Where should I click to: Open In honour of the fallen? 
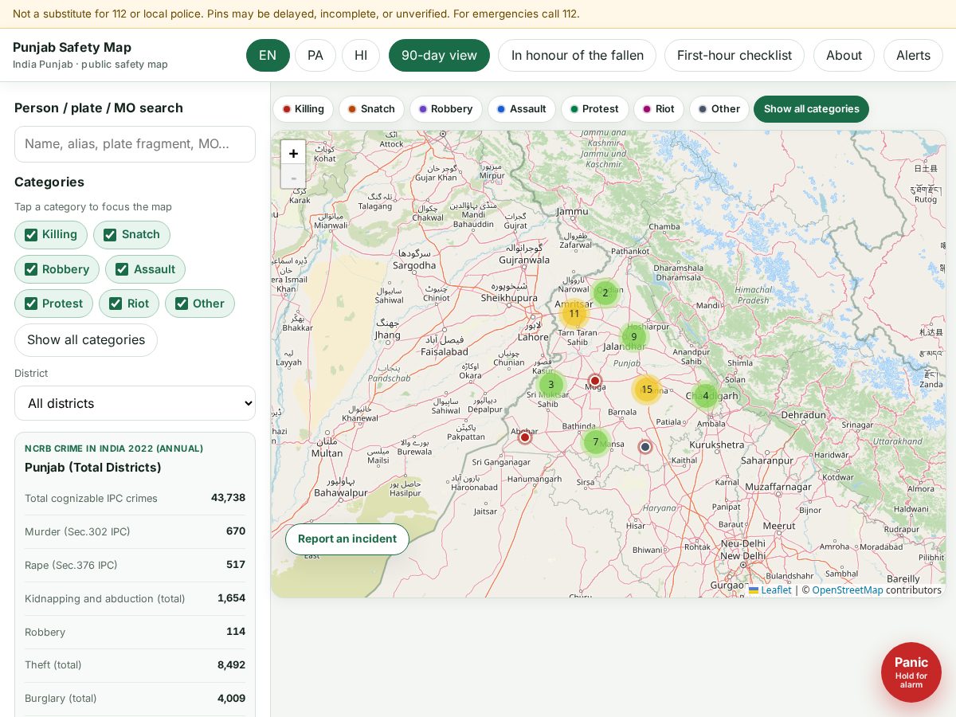tap(577, 55)
